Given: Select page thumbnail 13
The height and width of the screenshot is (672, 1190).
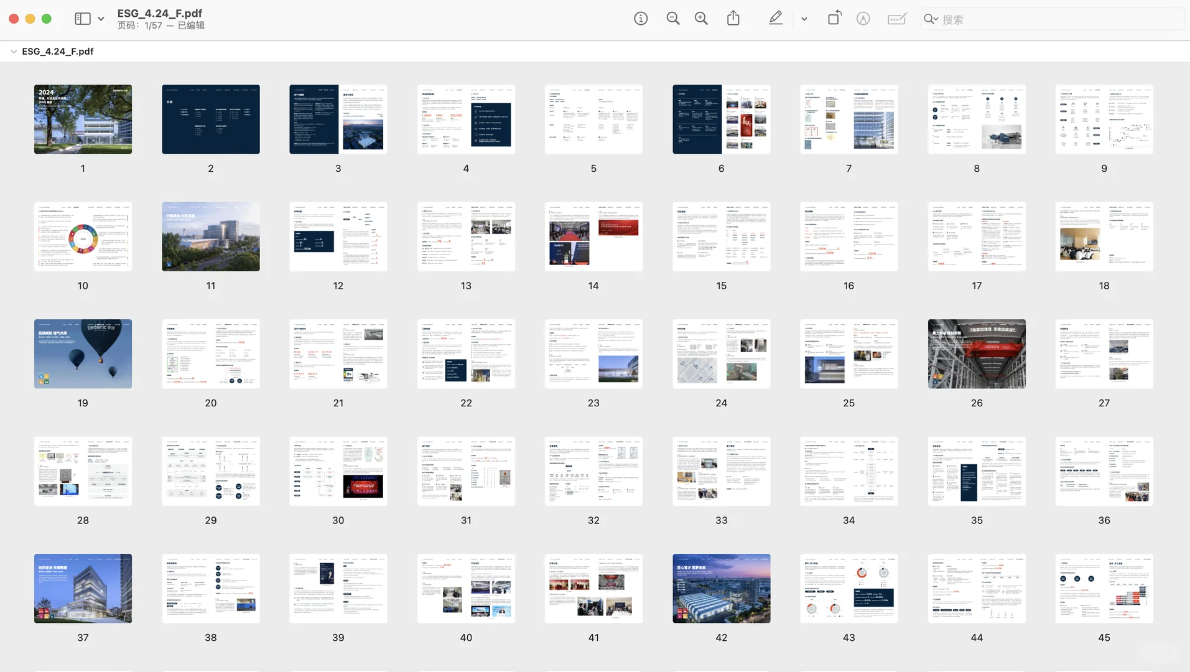Looking at the screenshot, I should [466, 236].
